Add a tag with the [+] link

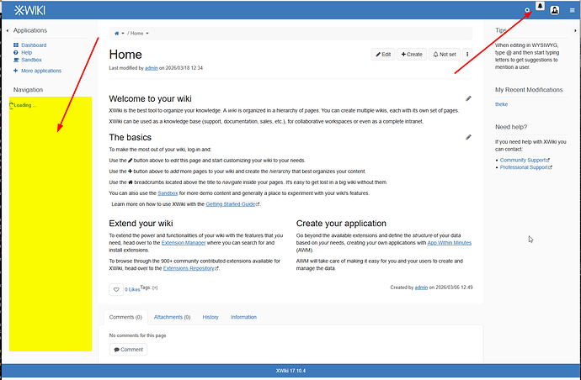click(x=155, y=288)
